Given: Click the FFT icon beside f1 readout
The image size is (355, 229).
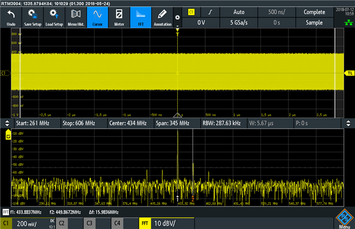Looking at the screenshot, I should click(x=6, y=212).
